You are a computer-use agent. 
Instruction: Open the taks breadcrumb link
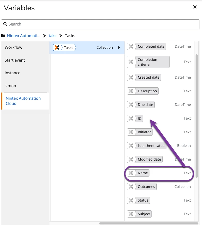pyautogui.click(x=53, y=36)
